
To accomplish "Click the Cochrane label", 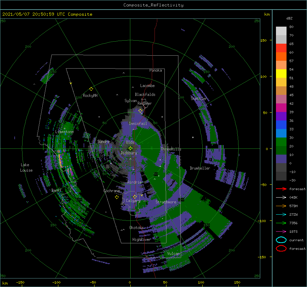I will point(112,191).
